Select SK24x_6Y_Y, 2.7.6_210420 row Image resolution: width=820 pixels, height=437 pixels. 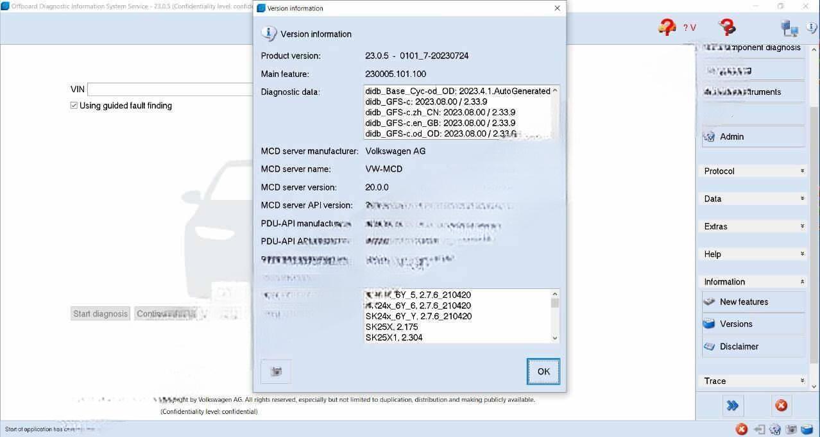coord(457,316)
